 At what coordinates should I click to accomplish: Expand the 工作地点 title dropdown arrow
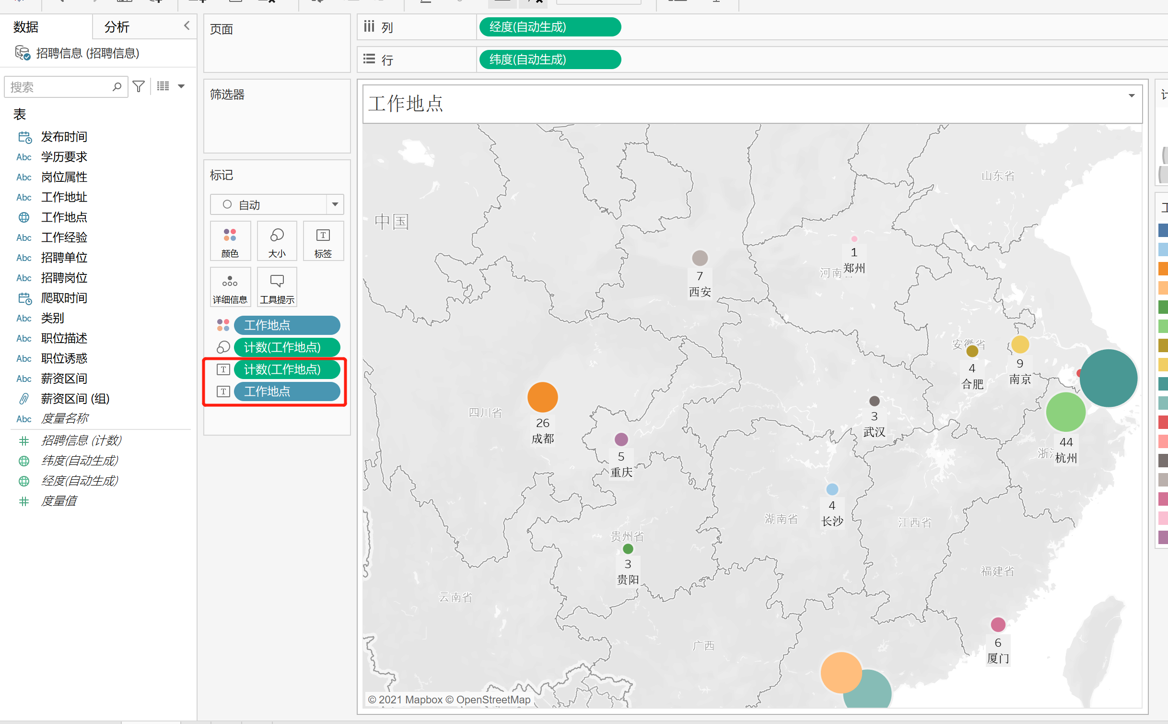pyautogui.click(x=1132, y=95)
